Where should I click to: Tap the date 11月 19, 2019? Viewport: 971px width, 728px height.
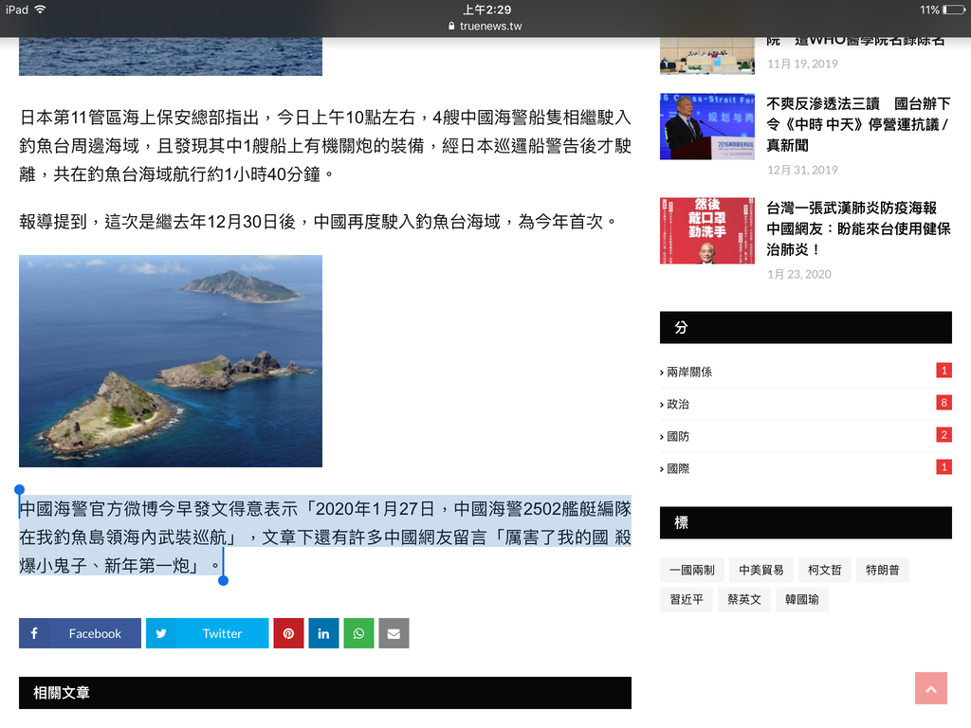802,64
